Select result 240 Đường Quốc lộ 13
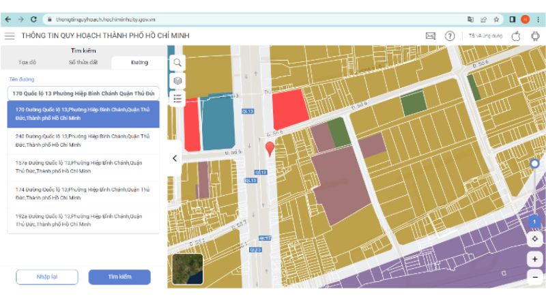 (x=83, y=141)
